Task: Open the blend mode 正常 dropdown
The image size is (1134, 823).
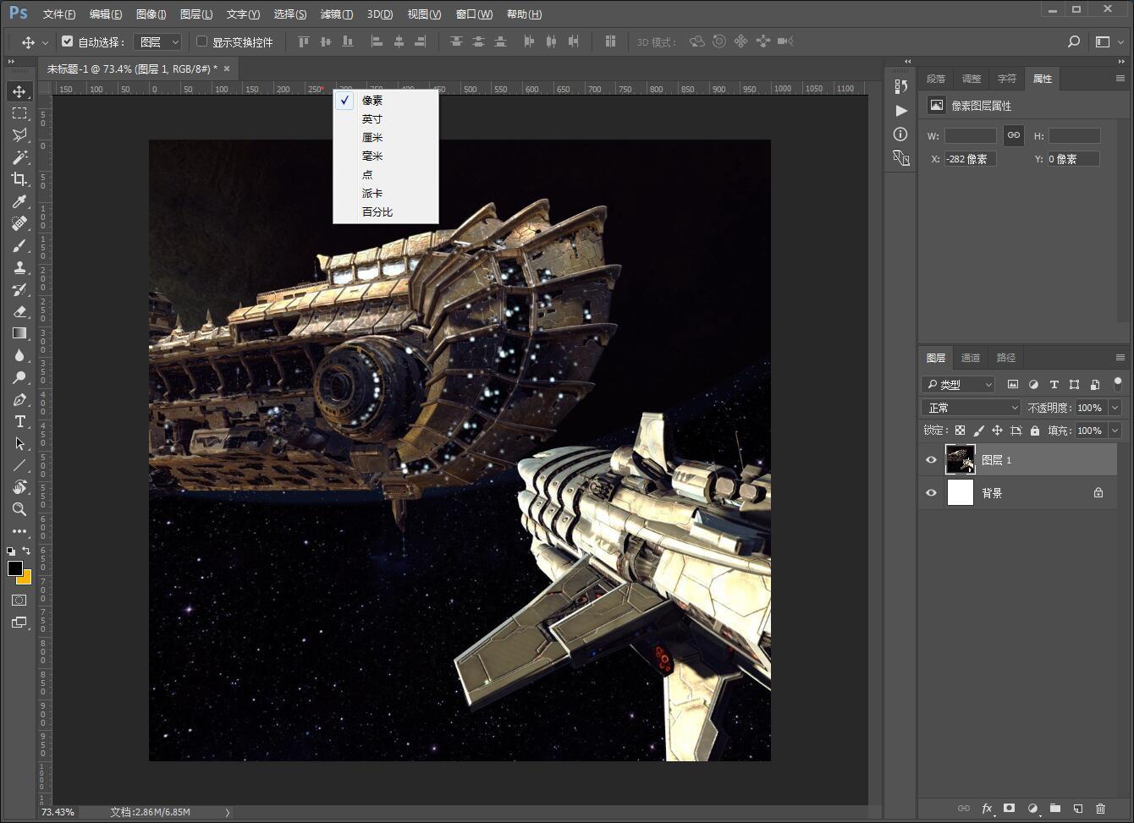Action: click(971, 408)
